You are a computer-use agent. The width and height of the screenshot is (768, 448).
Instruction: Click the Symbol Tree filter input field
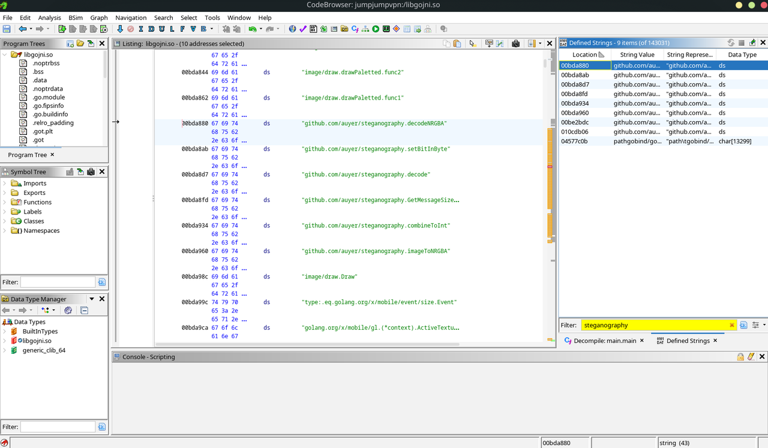coord(58,282)
